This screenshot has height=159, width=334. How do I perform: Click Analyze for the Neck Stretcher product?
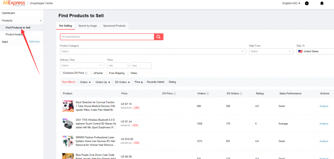point(324,106)
